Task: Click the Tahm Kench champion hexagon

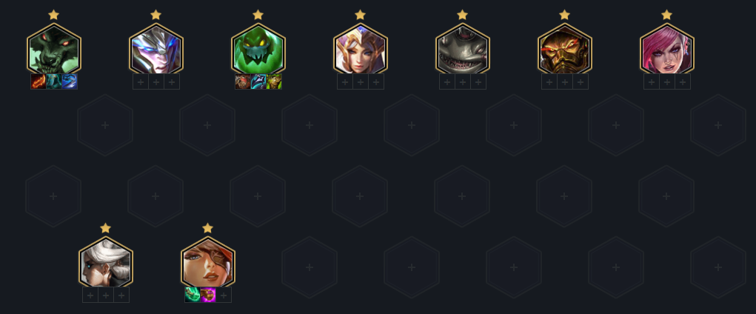Action: (462, 50)
